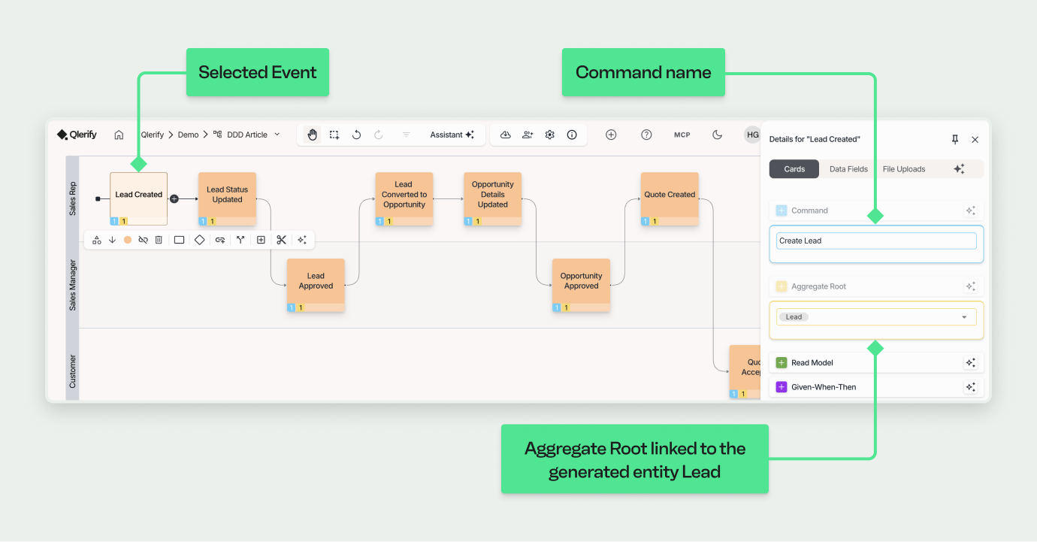Undo the last action

357,135
